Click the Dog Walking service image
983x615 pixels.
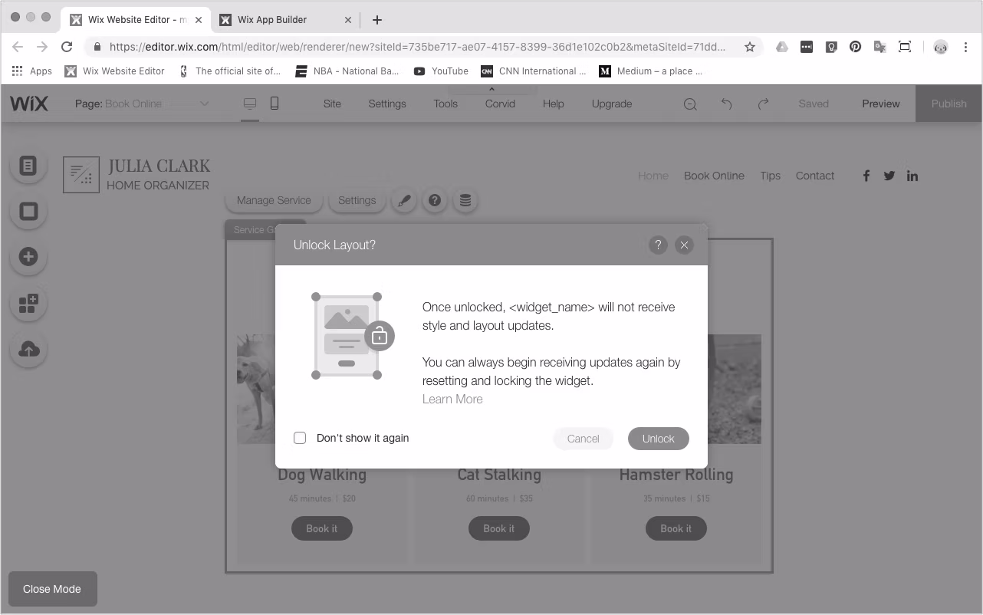click(x=256, y=389)
